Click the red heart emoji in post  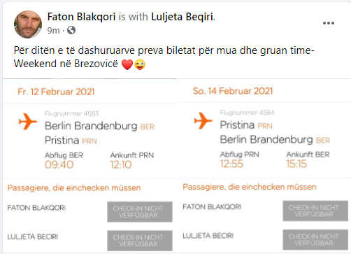[127, 64]
